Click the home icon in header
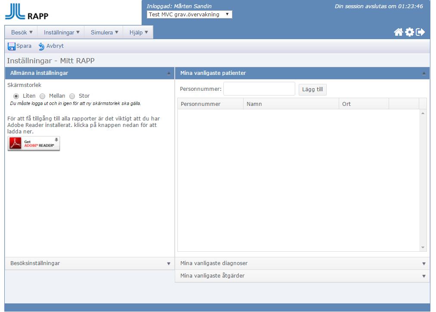This screenshot has width=436, height=312. tap(398, 32)
